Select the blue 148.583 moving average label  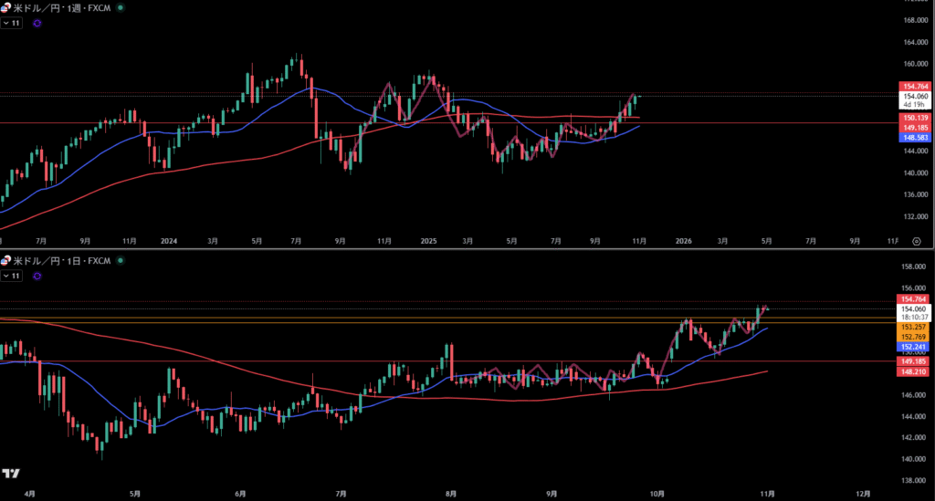(x=915, y=137)
